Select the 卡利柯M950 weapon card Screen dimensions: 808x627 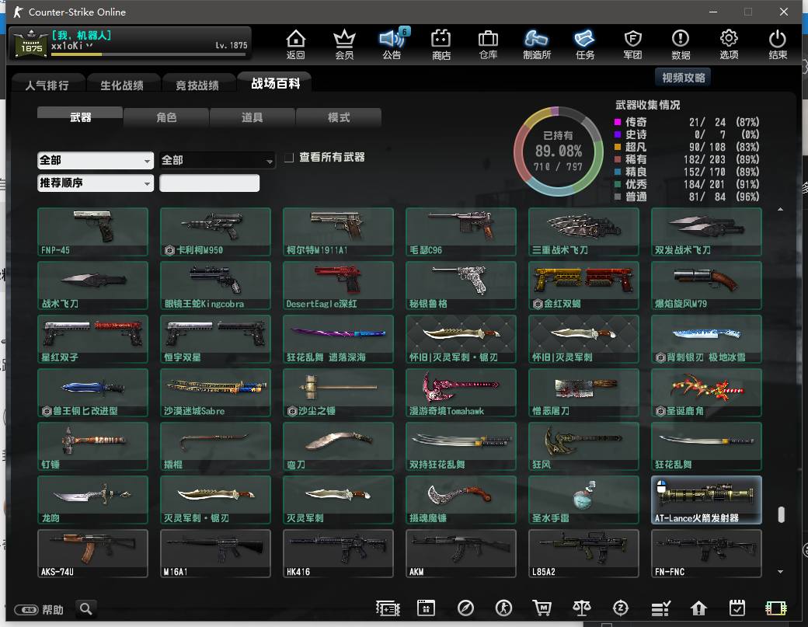(x=215, y=232)
